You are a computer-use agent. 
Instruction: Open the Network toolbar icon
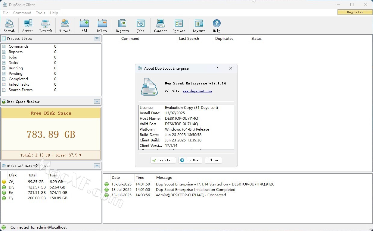pyautogui.click(x=45, y=26)
